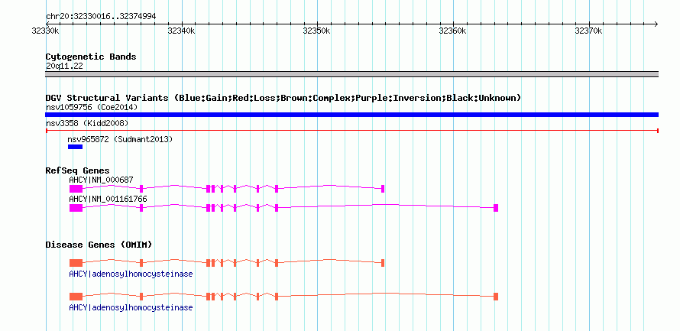Click the first exon block of NM_001161766
This screenshot has height=331, width=680.
pos(76,208)
